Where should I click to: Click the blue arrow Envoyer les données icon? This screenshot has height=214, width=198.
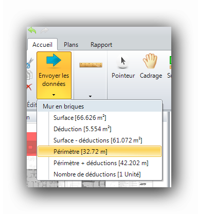click(53, 60)
